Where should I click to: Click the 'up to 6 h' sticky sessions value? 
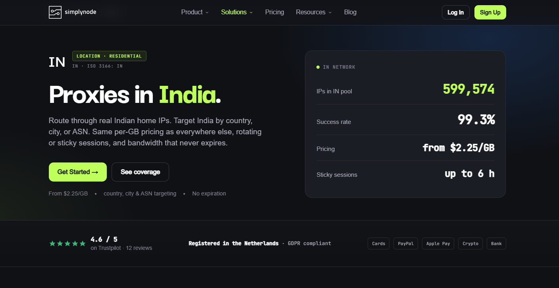pyautogui.click(x=470, y=174)
